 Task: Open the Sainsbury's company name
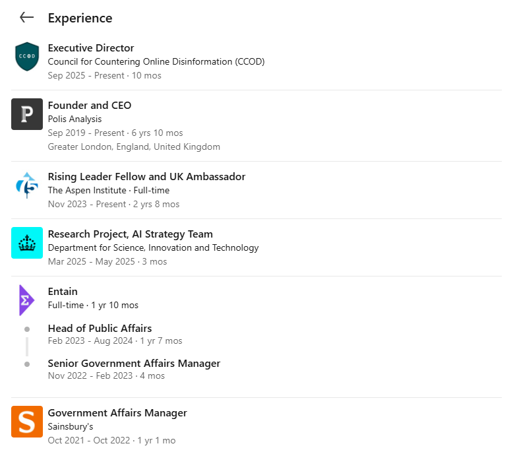(71, 426)
